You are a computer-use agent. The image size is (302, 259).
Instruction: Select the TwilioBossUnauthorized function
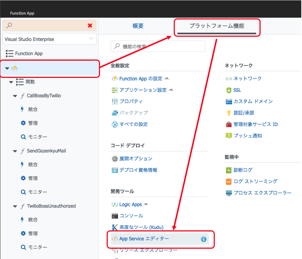pyautogui.click(x=51, y=206)
